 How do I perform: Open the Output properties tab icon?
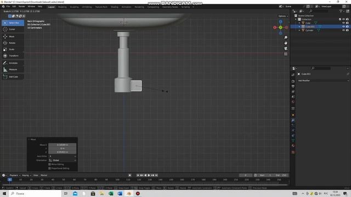293,86
